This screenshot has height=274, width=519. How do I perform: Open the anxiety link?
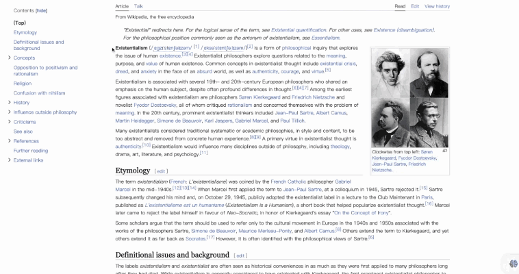pyautogui.click(x=149, y=71)
